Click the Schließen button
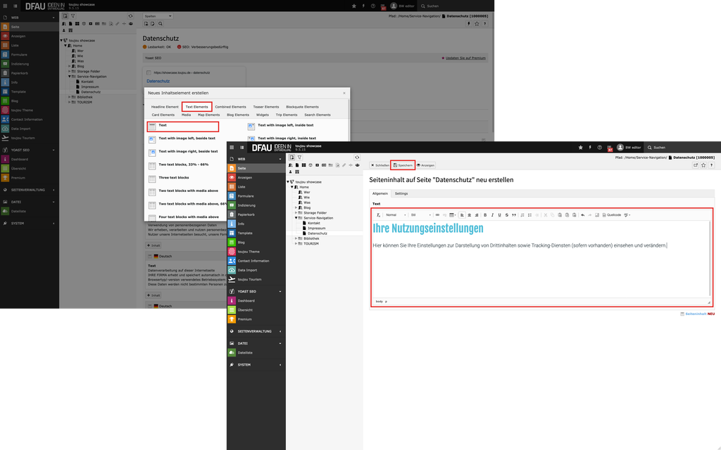Viewport: 721px width, 450px height. pyautogui.click(x=380, y=165)
